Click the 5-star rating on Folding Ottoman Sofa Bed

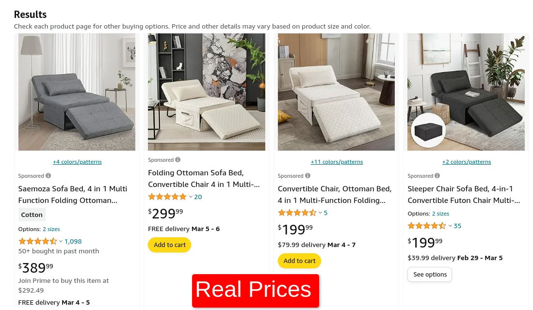point(167,197)
